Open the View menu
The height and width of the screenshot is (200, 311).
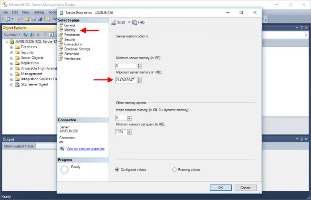pyautogui.click(x=26, y=12)
